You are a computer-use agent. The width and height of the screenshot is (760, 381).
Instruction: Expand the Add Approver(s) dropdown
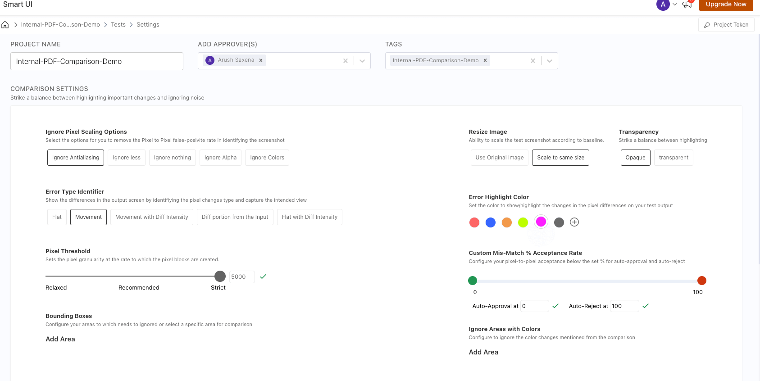tap(362, 61)
